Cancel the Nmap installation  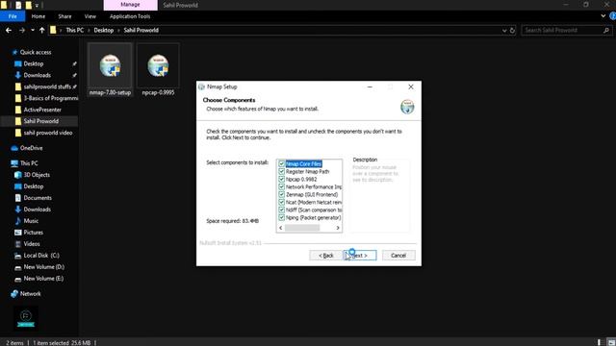398,256
